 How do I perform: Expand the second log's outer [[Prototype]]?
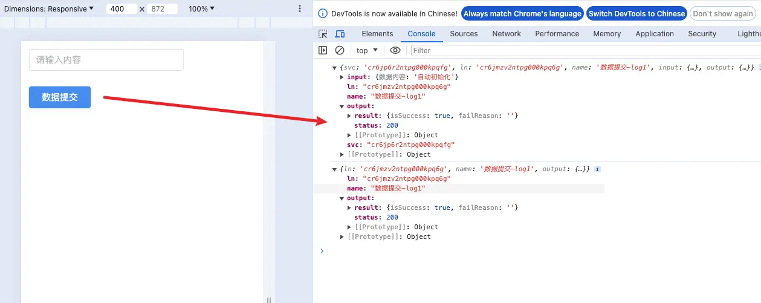pyautogui.click(x=343, y=236)
